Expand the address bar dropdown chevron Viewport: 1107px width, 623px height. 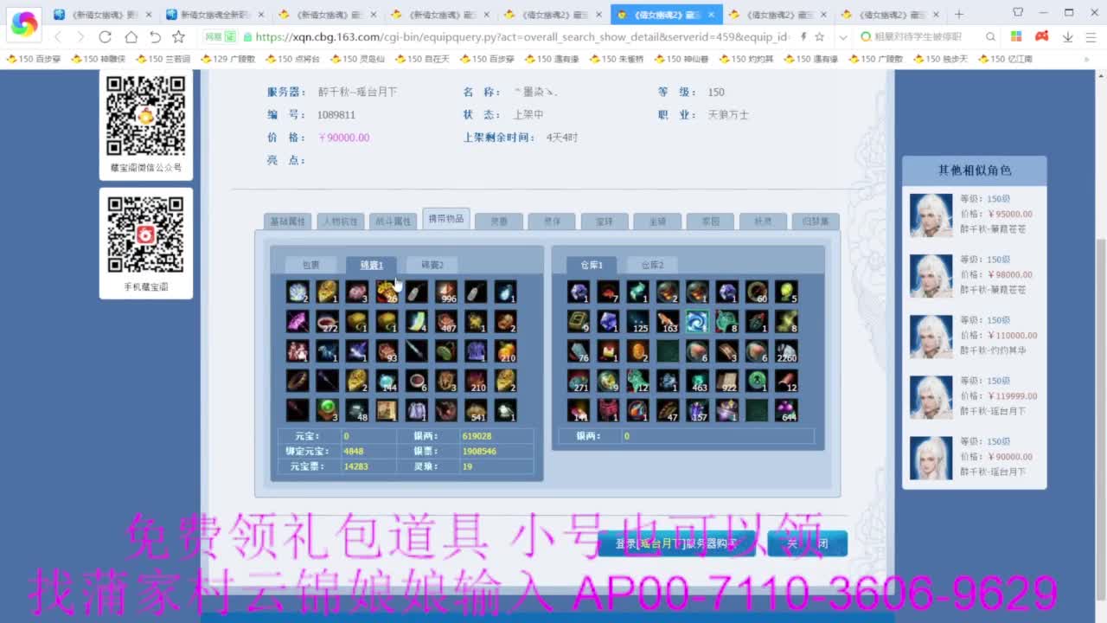pyautogui.click(x=843, y=37)
